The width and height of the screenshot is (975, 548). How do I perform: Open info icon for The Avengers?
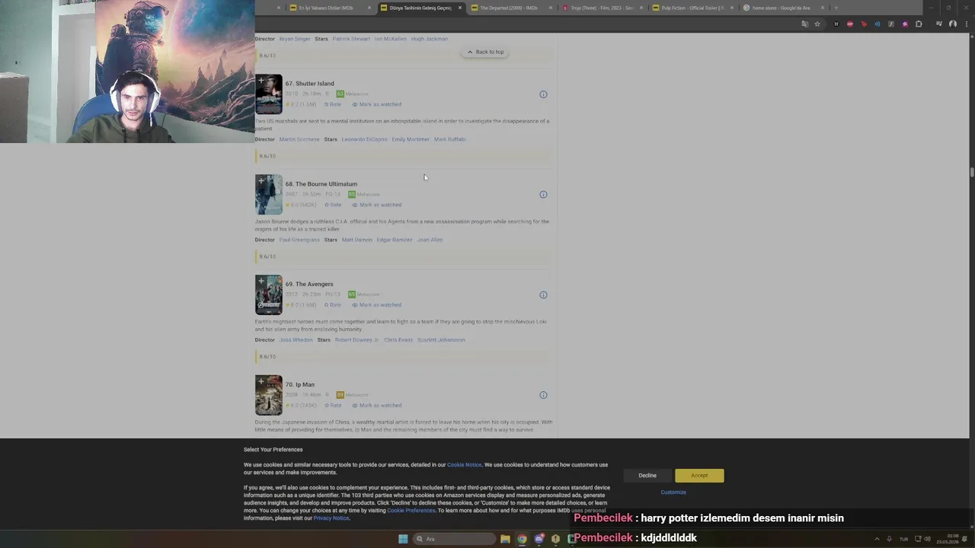pyautogui.click(x=543, y=295)
